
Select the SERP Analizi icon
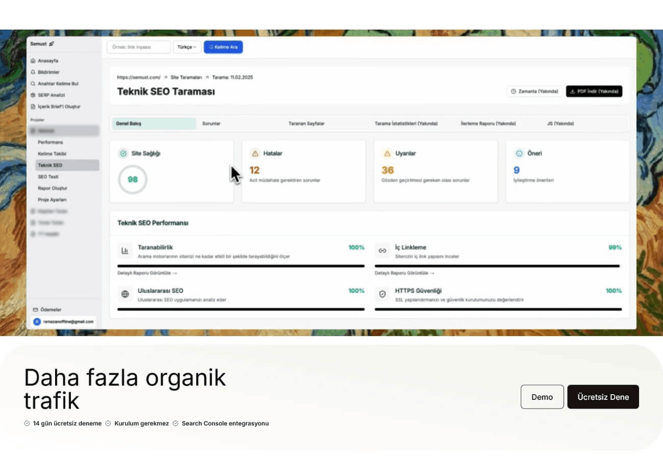tap(35, 95)
